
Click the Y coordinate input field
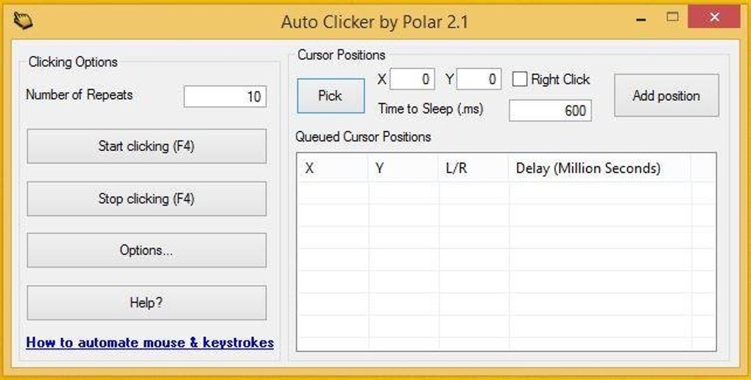[479, 80]
